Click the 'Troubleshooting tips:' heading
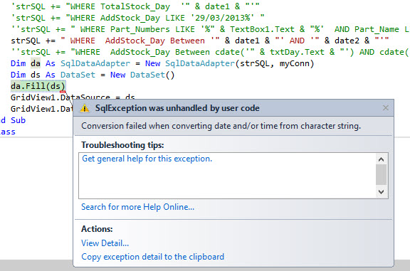410x271 pixels. [x=122, y=145]
